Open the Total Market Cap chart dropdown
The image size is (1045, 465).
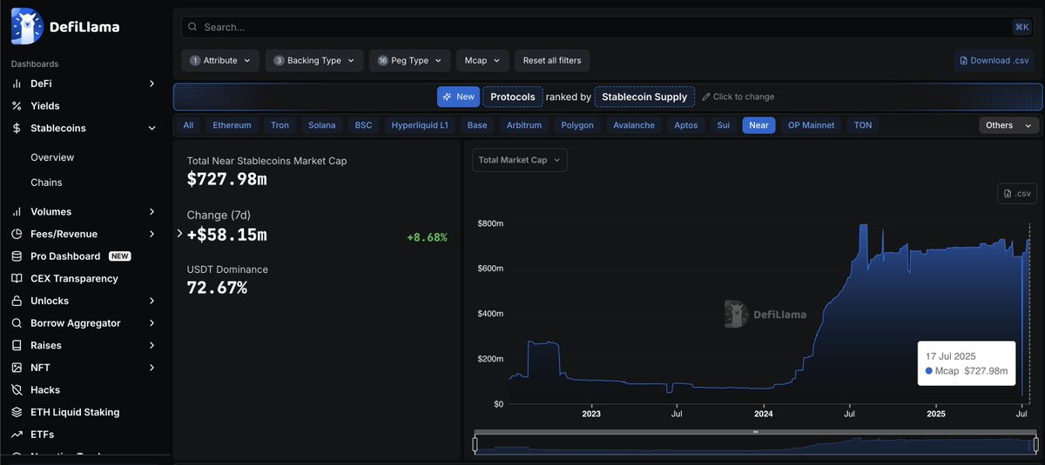coord(520,160)
